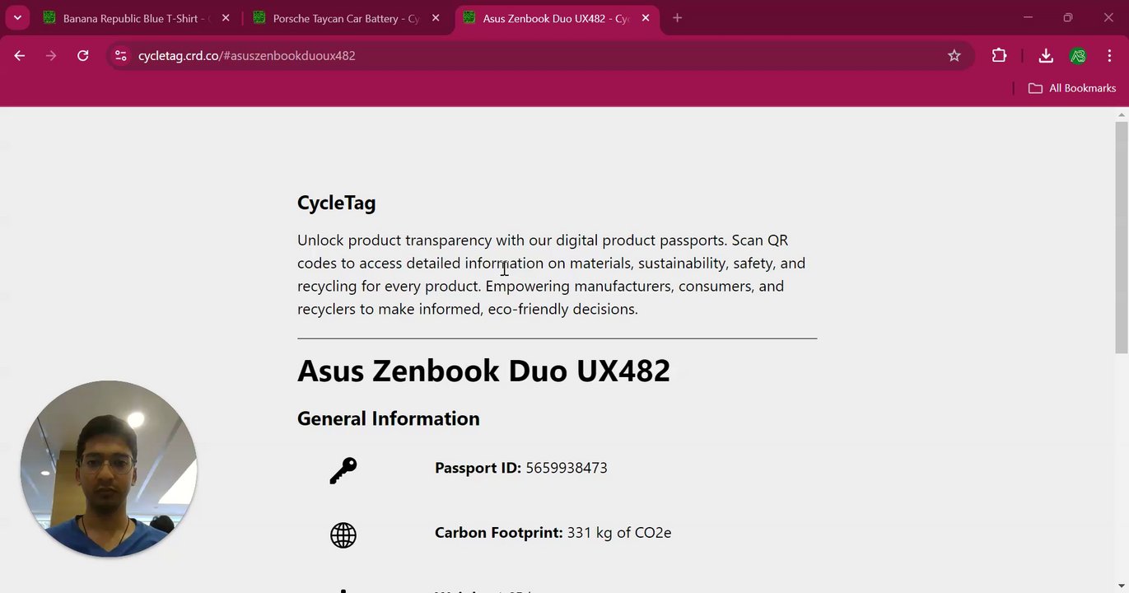Viewport: 1129px width, 593px height.
Task: Switch to the Porsche Taycan Car Battery tab
Action: pyautogui.click(x=342, y=18)
